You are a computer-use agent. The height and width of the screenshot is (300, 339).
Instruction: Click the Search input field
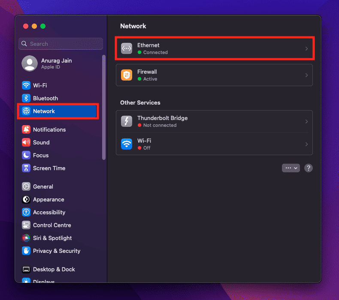pyautogui.click(x=61, y=44)
